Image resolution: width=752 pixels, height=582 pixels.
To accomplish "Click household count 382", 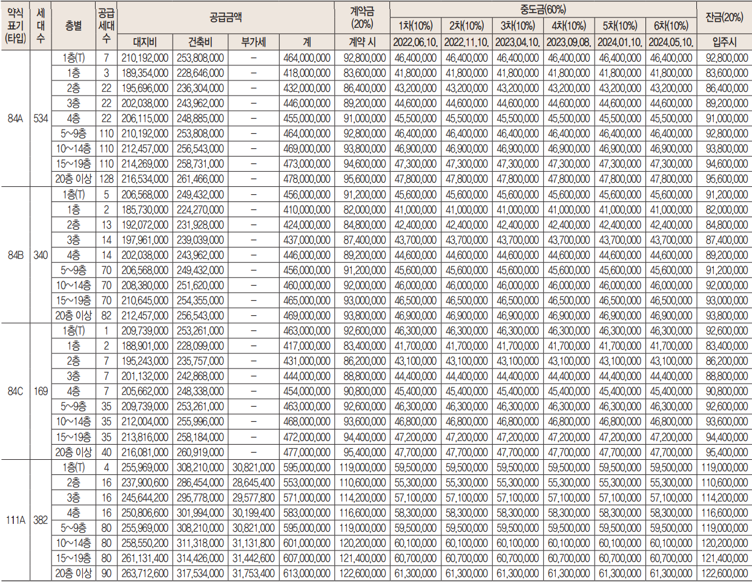I will pos(41,520).
